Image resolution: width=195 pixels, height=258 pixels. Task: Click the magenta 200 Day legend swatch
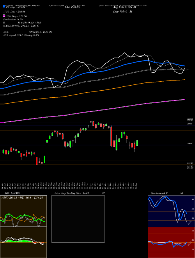pos(4,16)
